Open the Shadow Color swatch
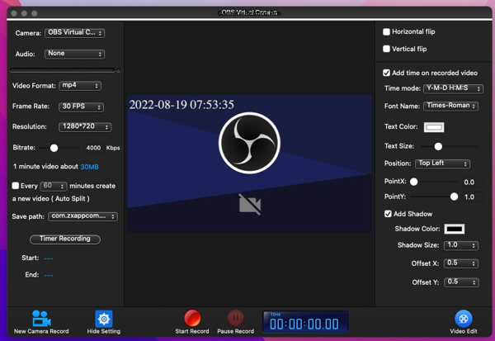 [x=455, y=229]
